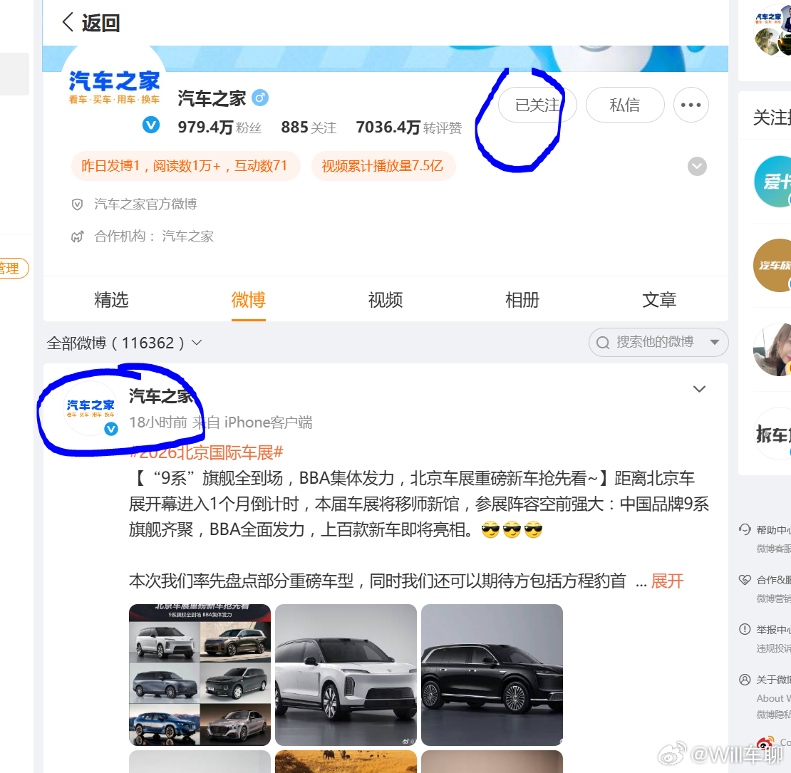791x773 pixels.
Task: Send a private message via 私信
Action: pyautogui.click(x=624, y=105)
